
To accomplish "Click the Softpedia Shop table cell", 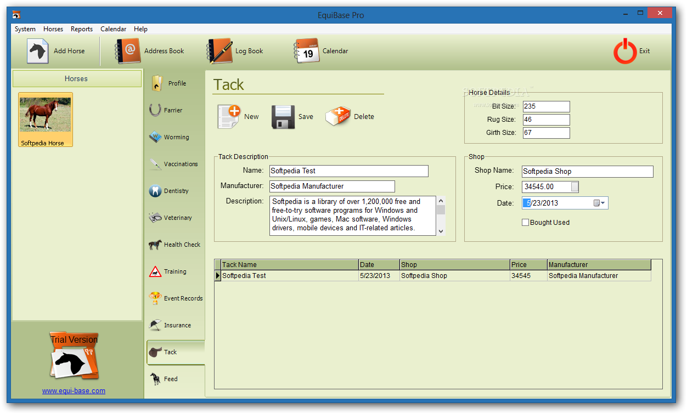I will tap(455, 276).
